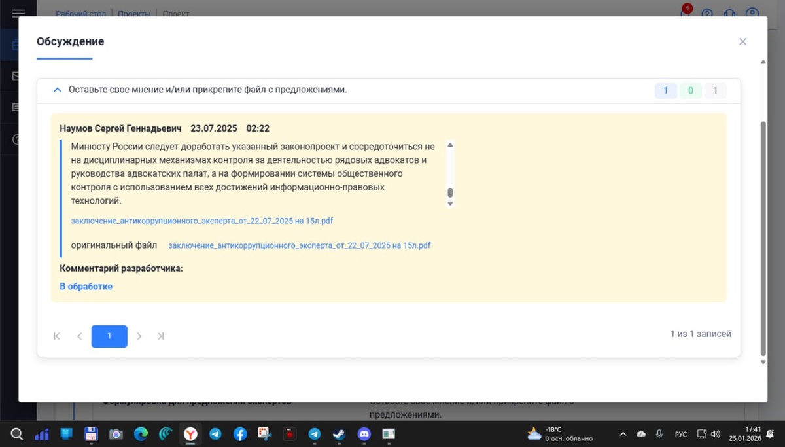Open the Camera app in the taskbar
Image resolution: width=785 pixels, height=447 pixels.
(x=116, y=434)
